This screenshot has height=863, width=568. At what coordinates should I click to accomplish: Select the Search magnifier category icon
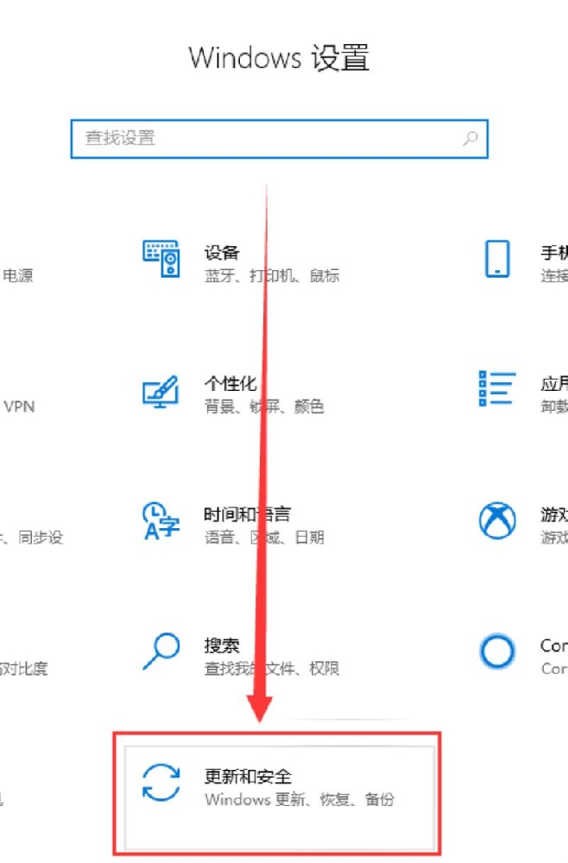click(161, 651)
